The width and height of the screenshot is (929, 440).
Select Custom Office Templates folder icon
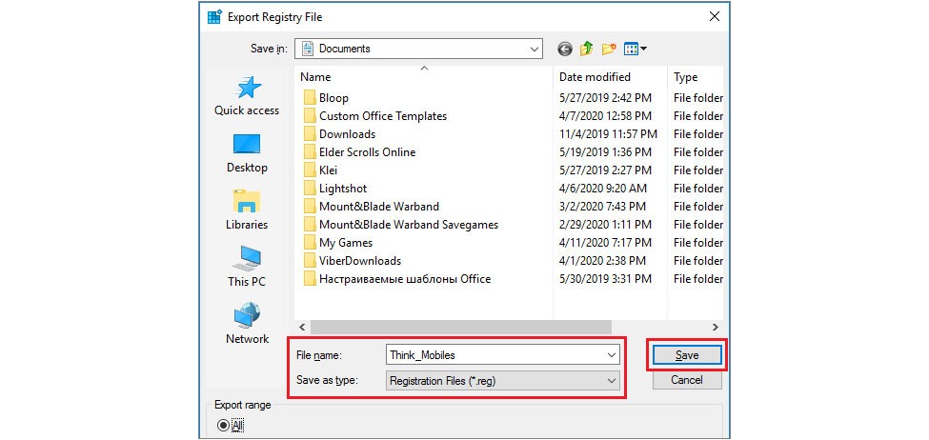tap(310, 116)
